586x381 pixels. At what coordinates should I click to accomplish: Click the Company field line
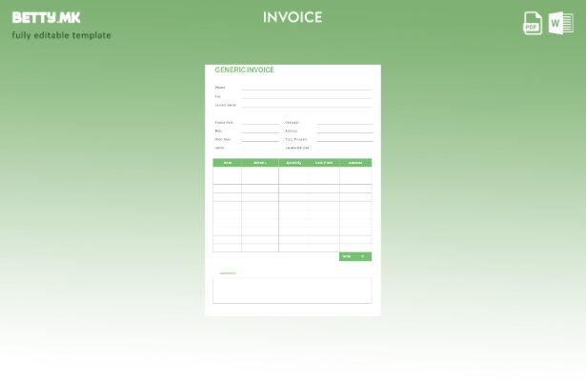click(x=344, y=124)
